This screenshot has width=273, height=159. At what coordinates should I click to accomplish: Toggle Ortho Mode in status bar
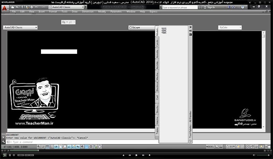click(52, 147)
